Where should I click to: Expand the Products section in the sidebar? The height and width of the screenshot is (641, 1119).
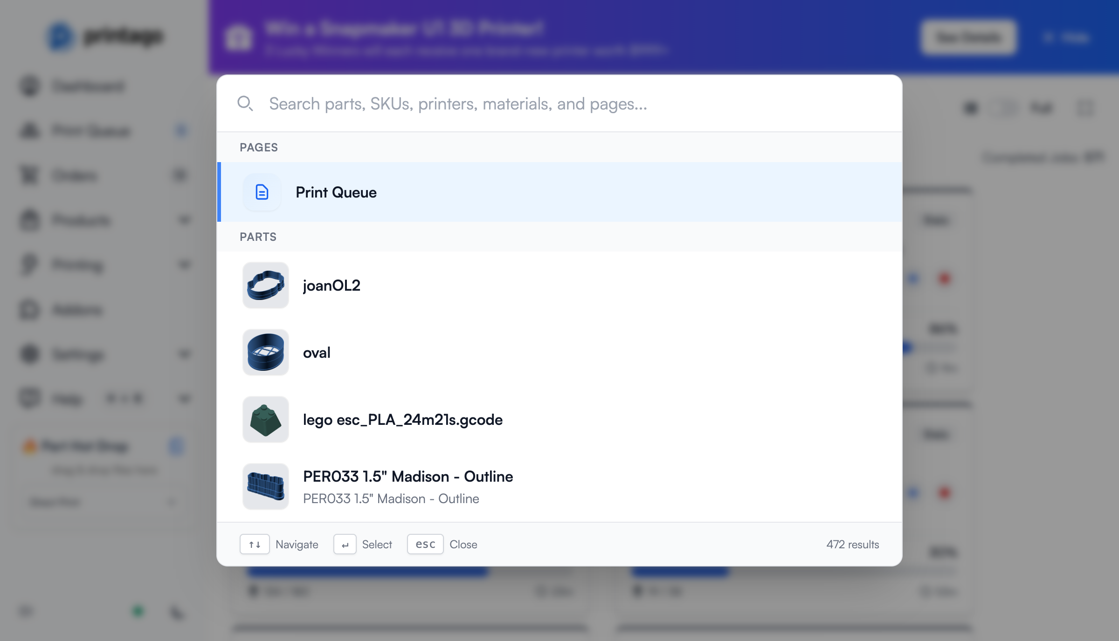184,220
